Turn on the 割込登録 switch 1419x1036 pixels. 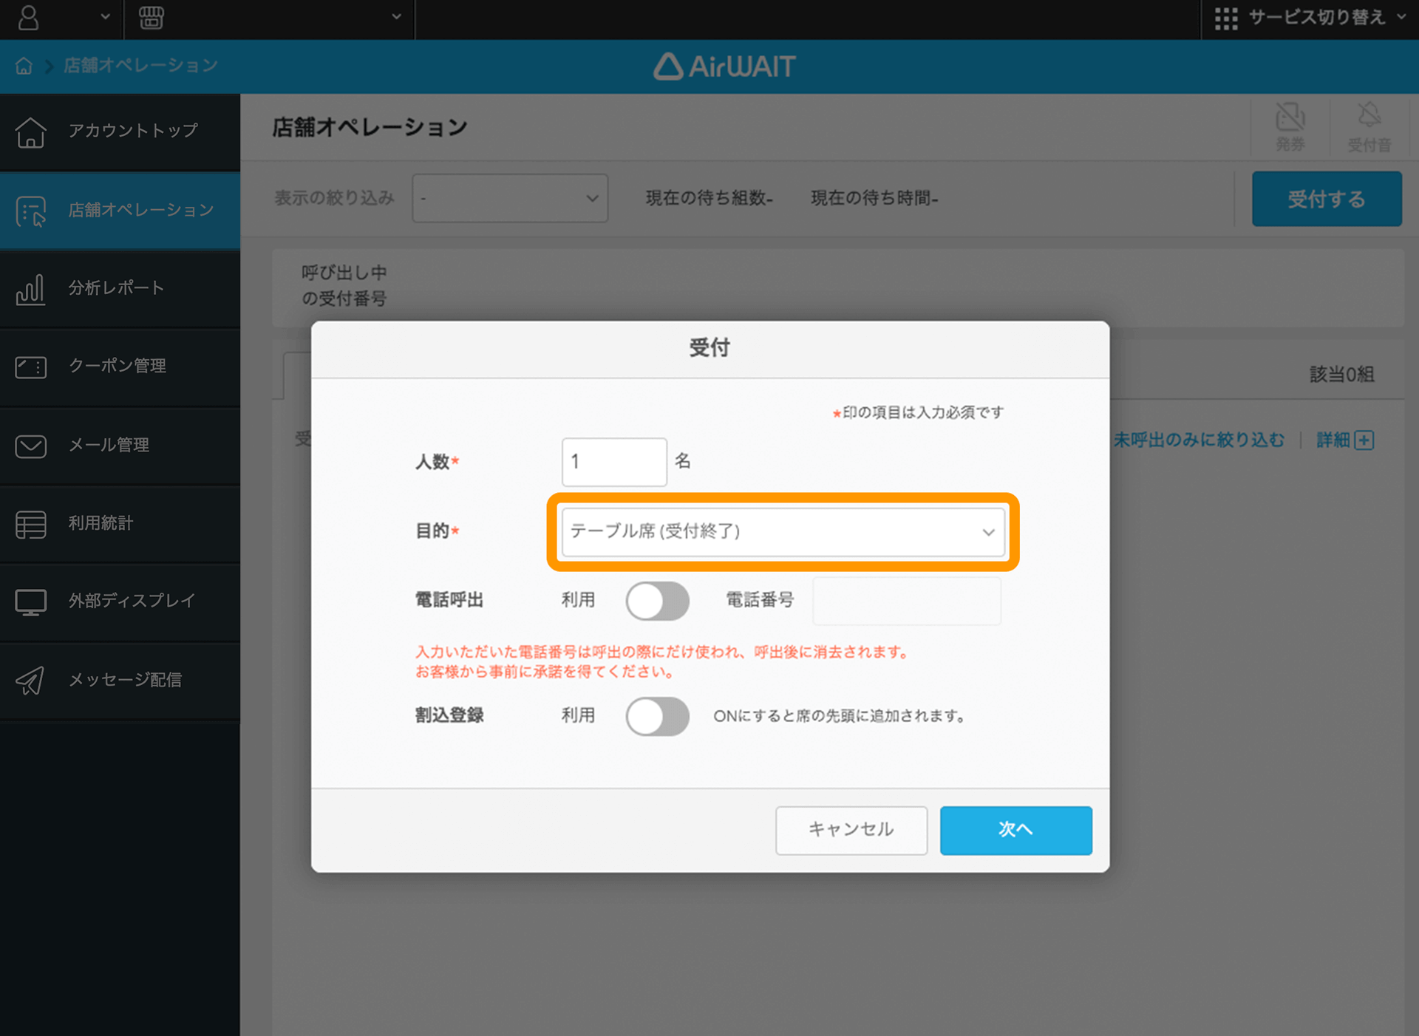[x=657, y=716]
